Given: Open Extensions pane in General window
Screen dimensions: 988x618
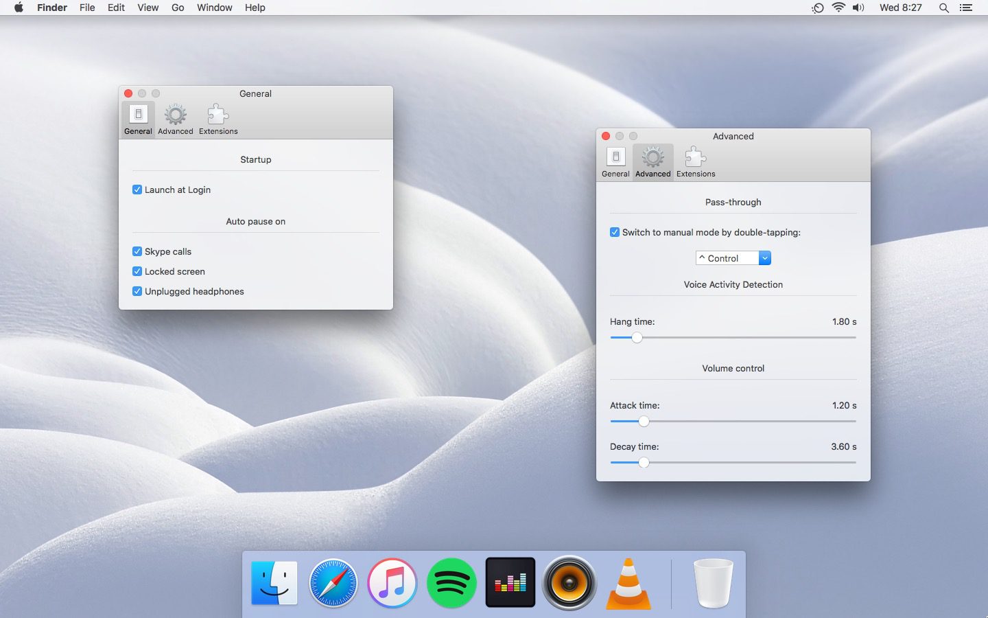Looking at the screenshot, I should 218,119.
